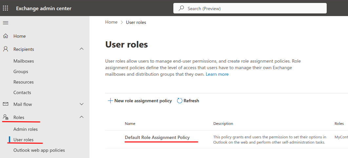Click the search magnifier icon
Viewport: 348px width, 158px height.
click(x=181, y=9)
